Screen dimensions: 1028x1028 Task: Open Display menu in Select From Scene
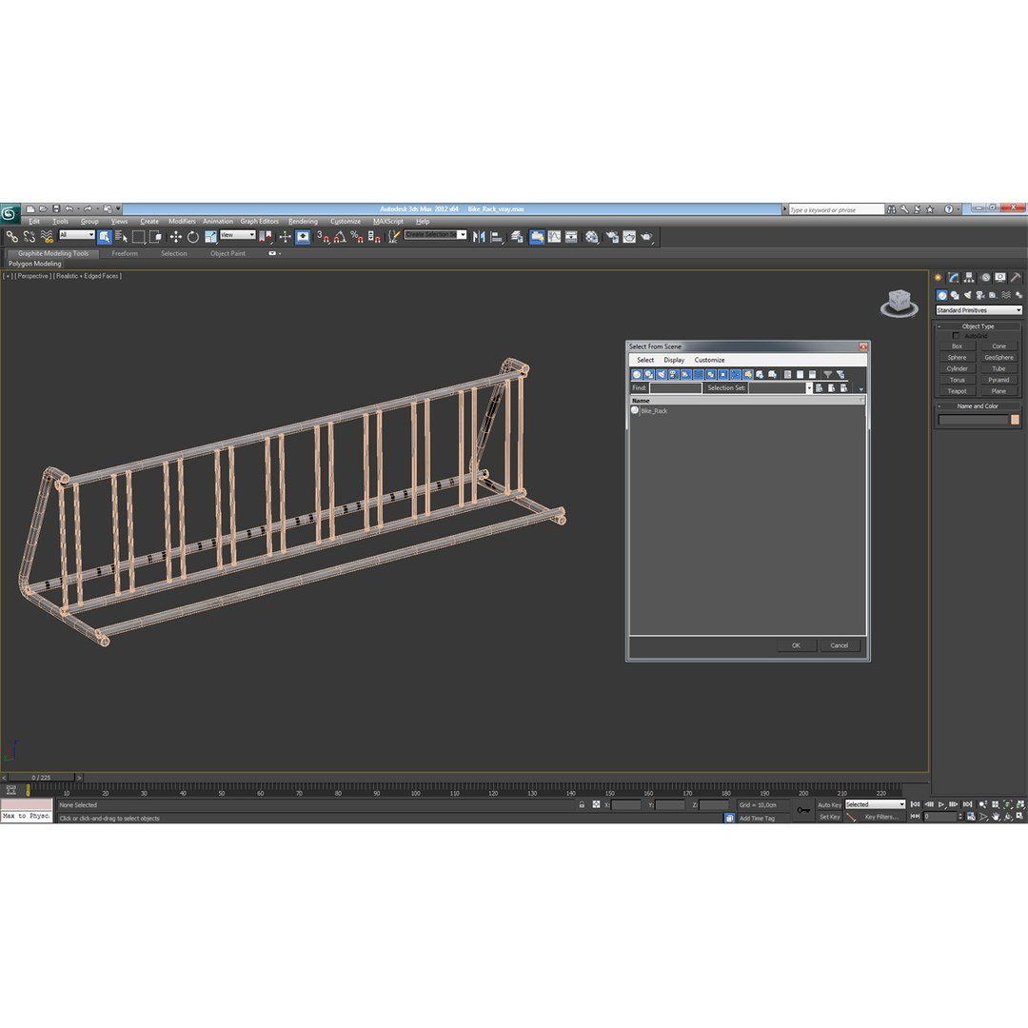pyautogui.click(x=674, y=360)
